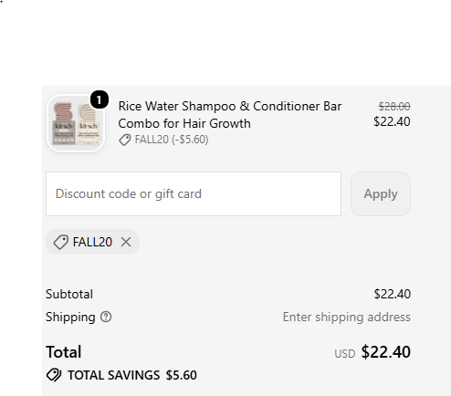The image size is (451, 396).
Task: Click the tag icon in FALL20 chip
Action: point(60,242)
